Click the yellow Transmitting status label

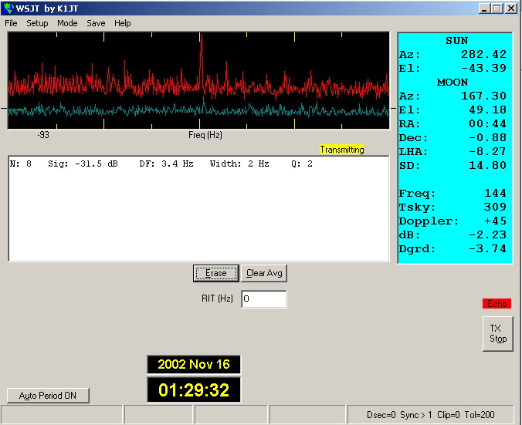341,150
